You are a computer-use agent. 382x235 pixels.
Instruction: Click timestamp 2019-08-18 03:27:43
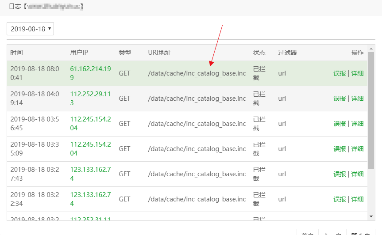(35, 174)
